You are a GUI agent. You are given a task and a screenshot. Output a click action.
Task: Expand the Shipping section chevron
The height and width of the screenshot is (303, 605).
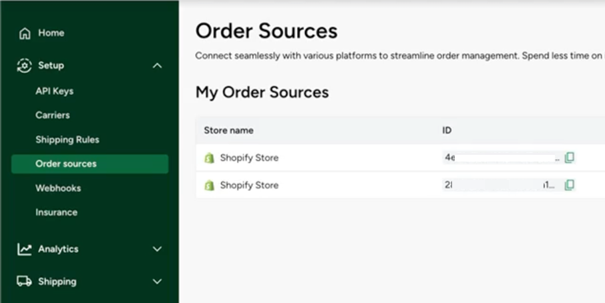(158, 282)
